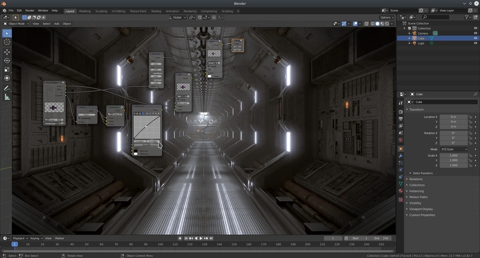480x258 pixels.
Task: Open the Modifiers wrench properties tab
Action: pyautogui.click(x=401, y=155)
